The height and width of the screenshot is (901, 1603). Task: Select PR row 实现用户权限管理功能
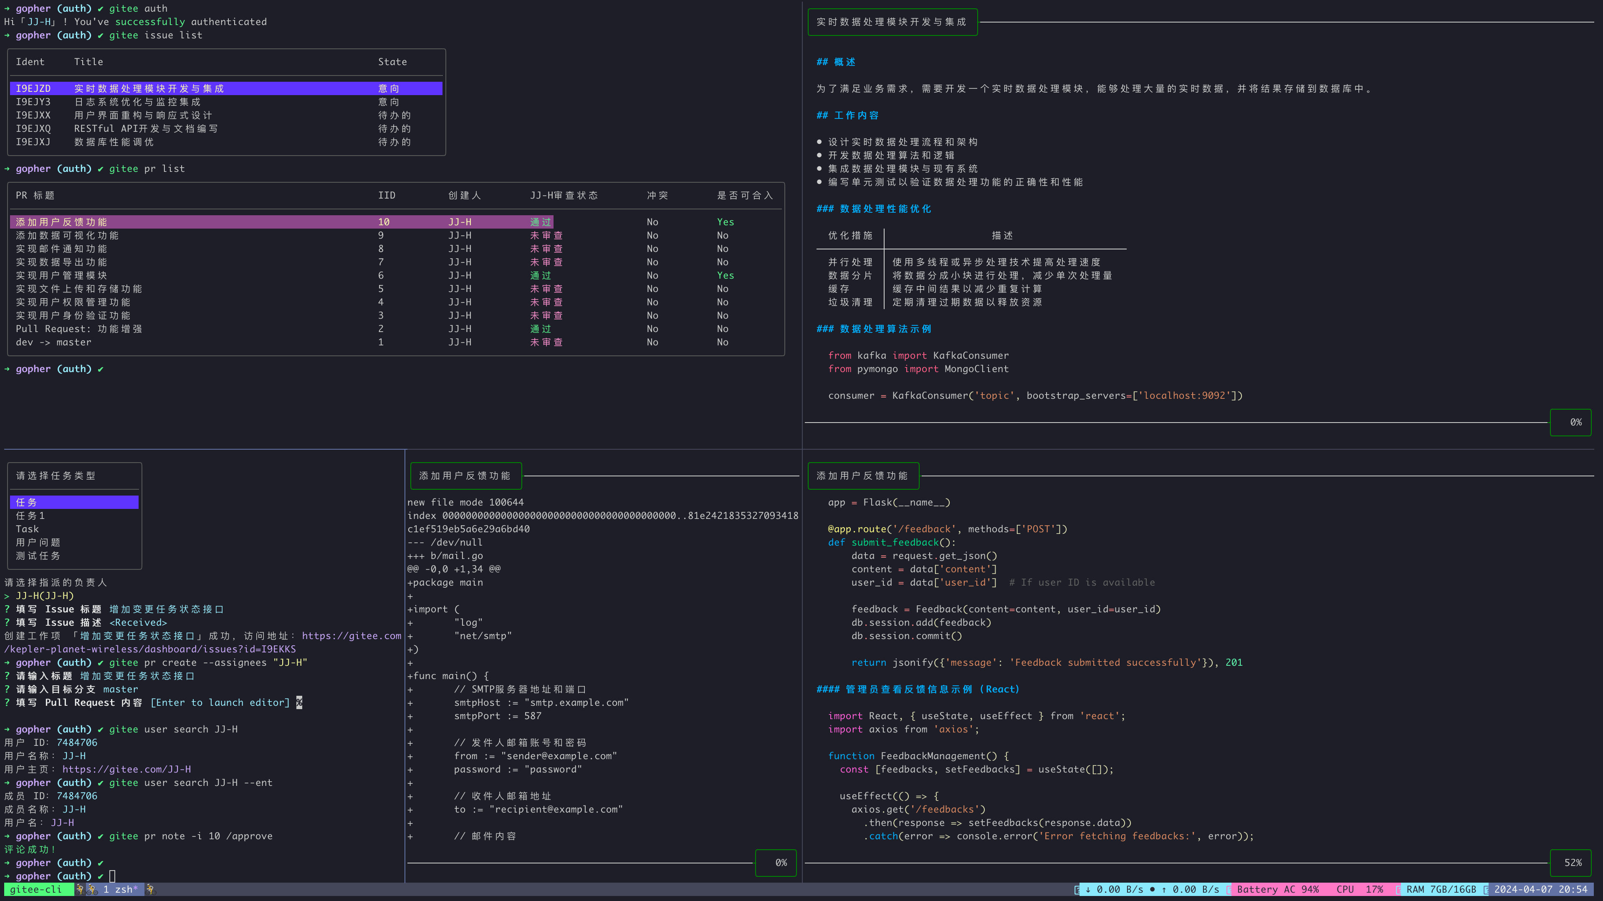pos(396,302)
